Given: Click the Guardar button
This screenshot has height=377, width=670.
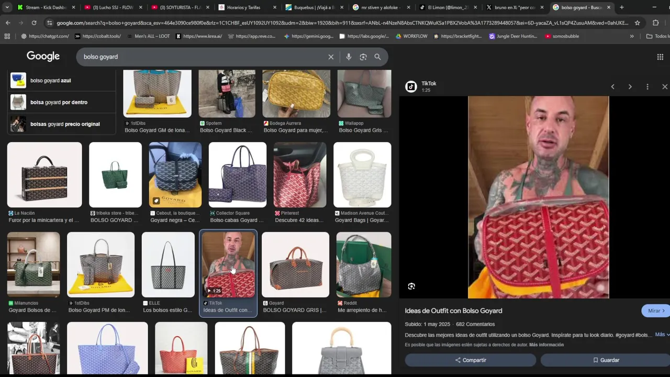Looking at the screenshot, I should 606,360.
